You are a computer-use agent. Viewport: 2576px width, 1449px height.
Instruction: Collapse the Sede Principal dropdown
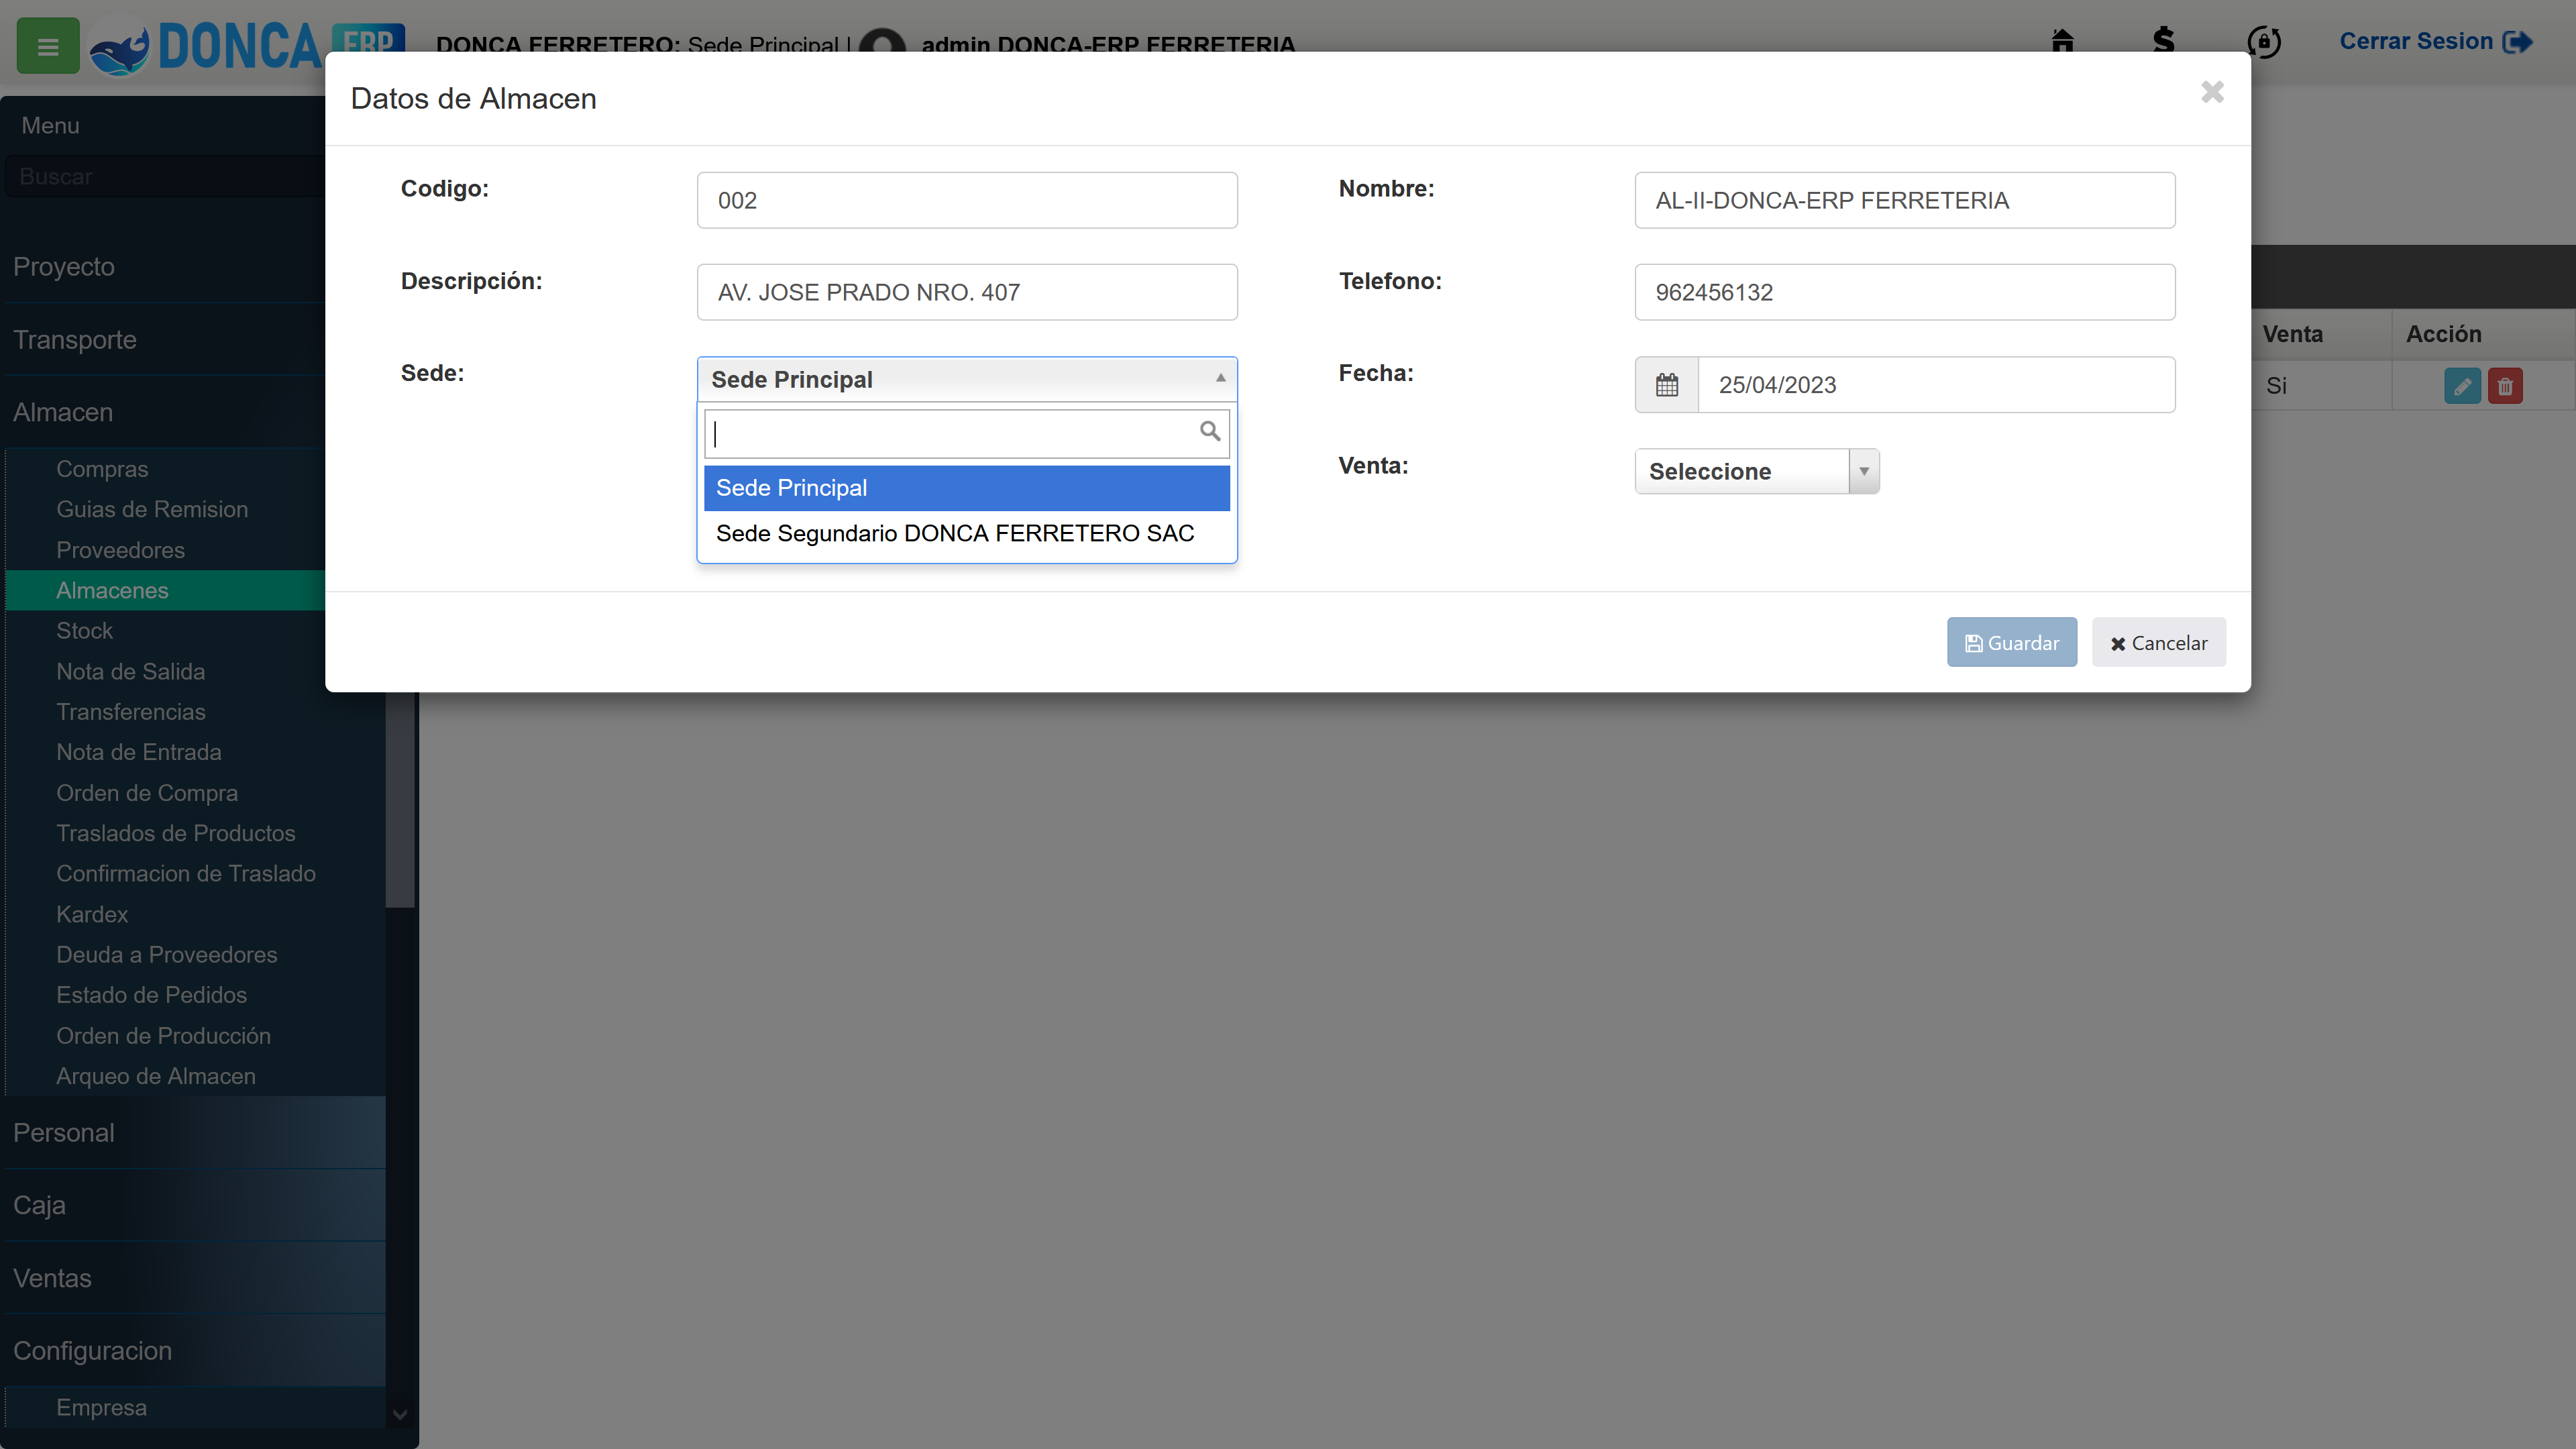pyautogui.click(x=966, y=379)
